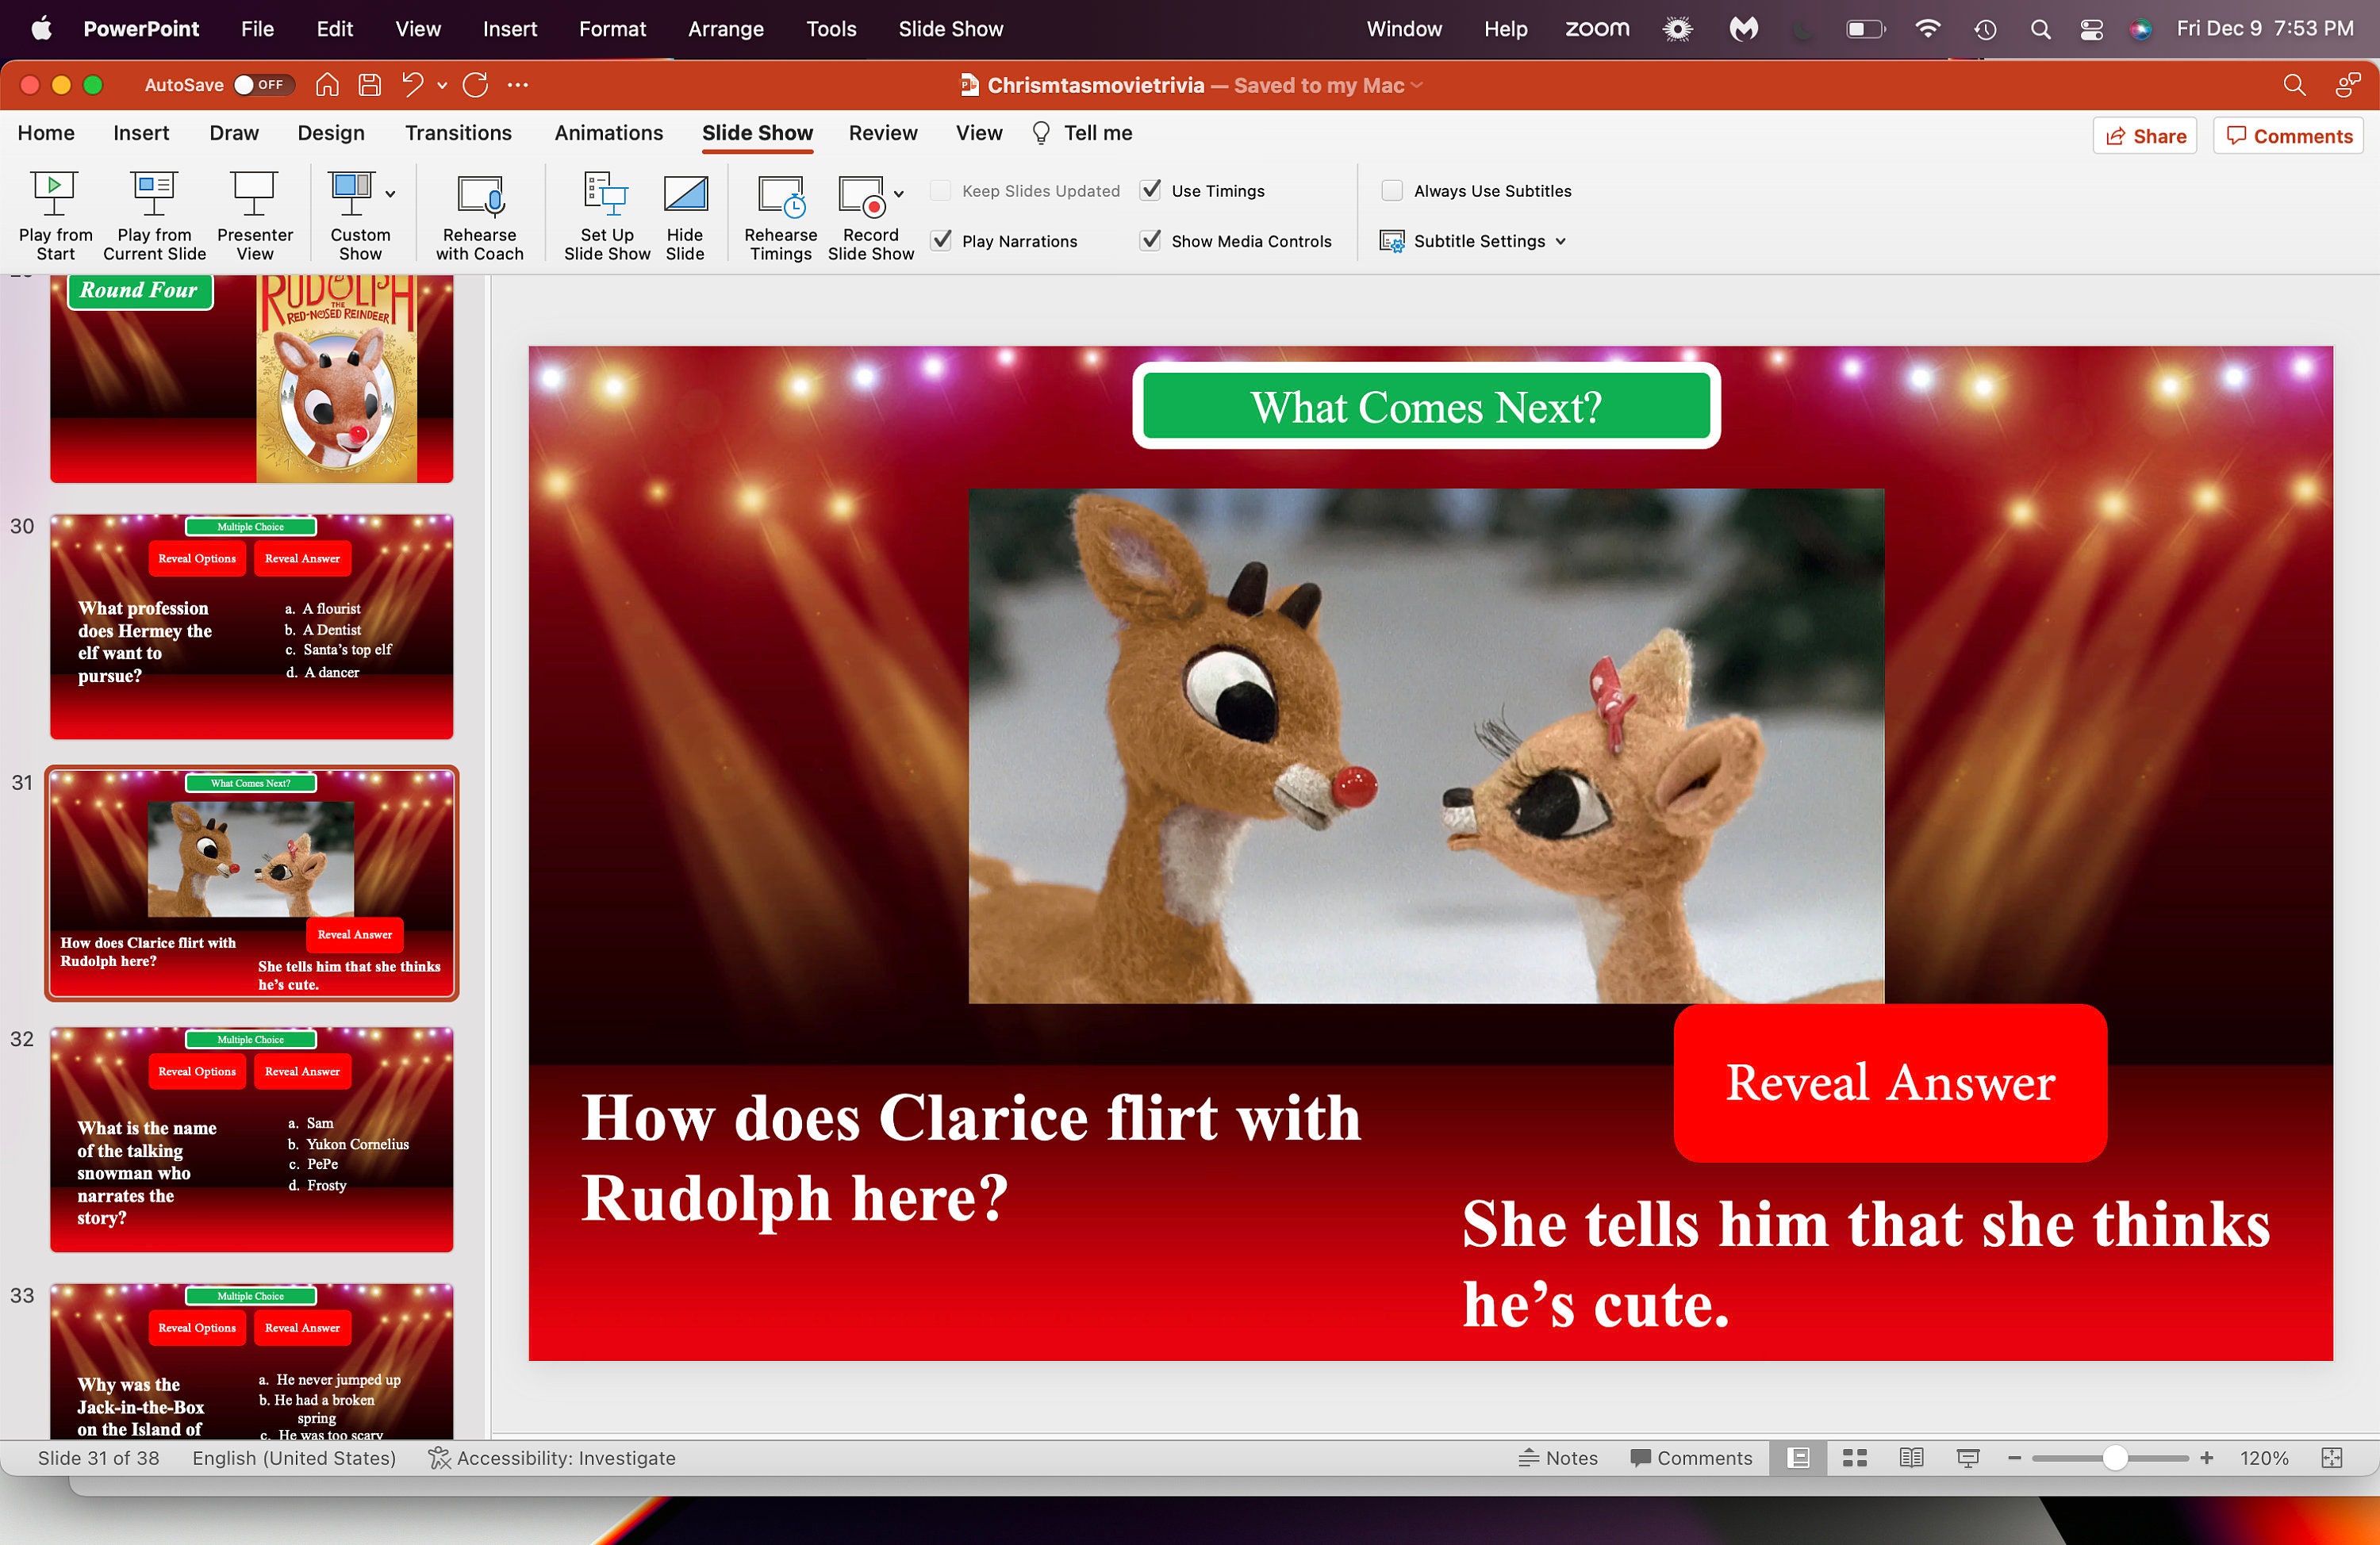Open Set Up Slide Show

605,212
